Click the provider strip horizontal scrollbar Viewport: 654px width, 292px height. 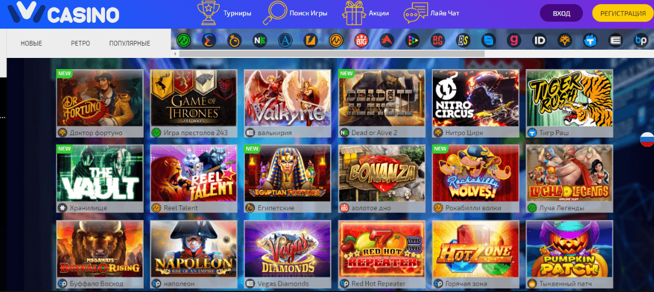[x=332, y=54]
